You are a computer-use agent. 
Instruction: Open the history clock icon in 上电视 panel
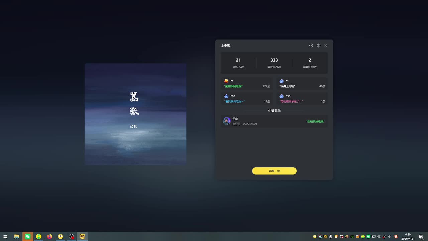pyautogui.click(x=311, y=46)
